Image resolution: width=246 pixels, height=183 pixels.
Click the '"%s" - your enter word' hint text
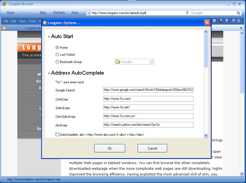tap(69, 82)
